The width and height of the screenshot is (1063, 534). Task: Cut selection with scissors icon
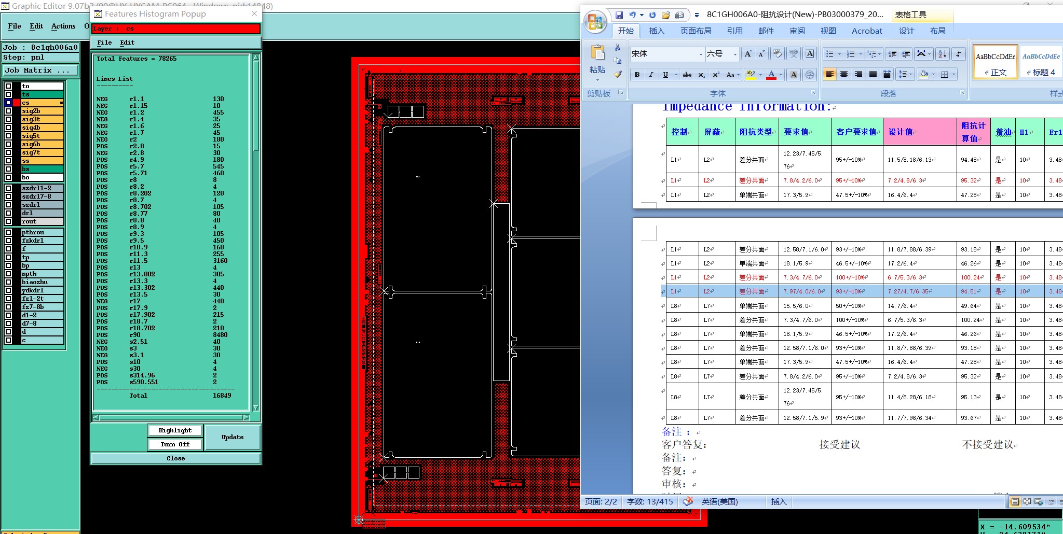coord(618,48)
